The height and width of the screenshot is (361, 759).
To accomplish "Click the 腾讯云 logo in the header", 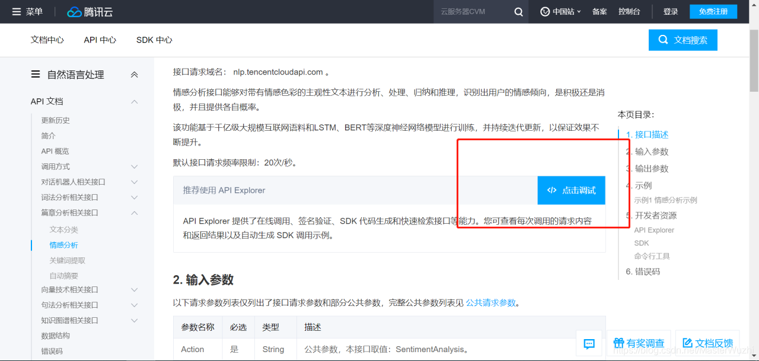I will click(89, 11).
